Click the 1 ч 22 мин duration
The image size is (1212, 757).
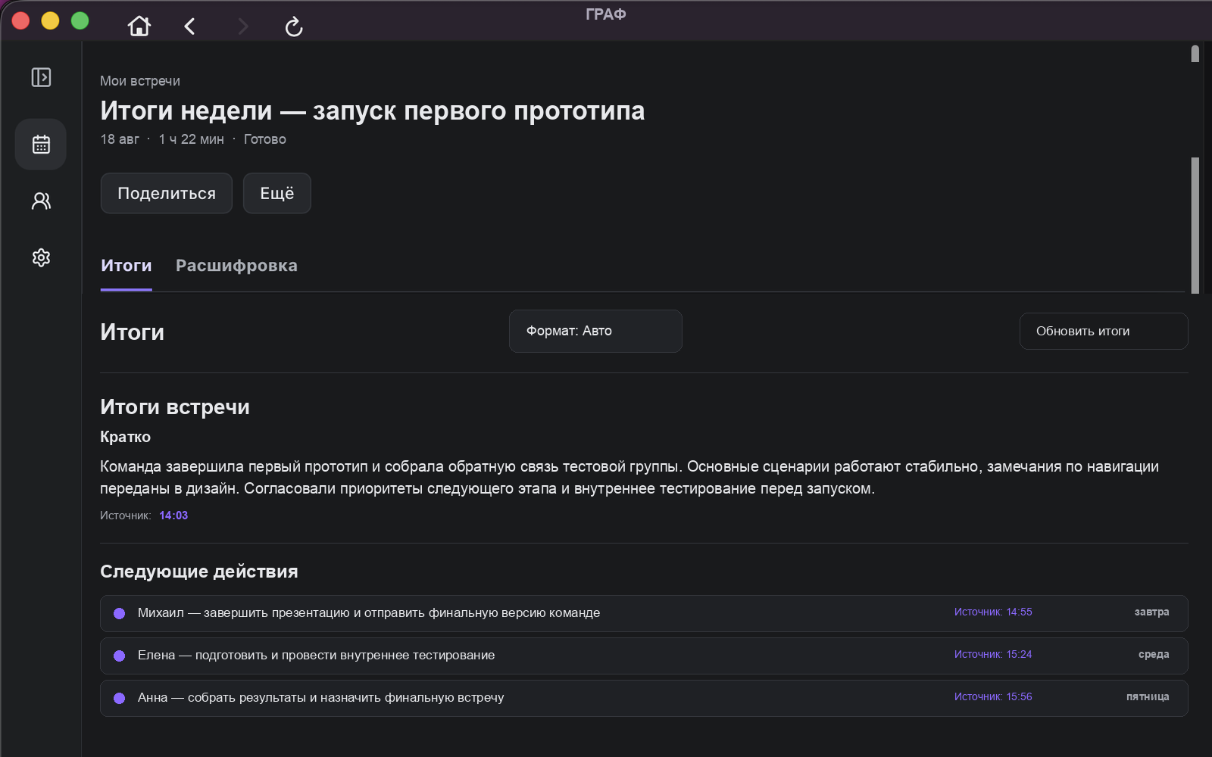(191, 139)
